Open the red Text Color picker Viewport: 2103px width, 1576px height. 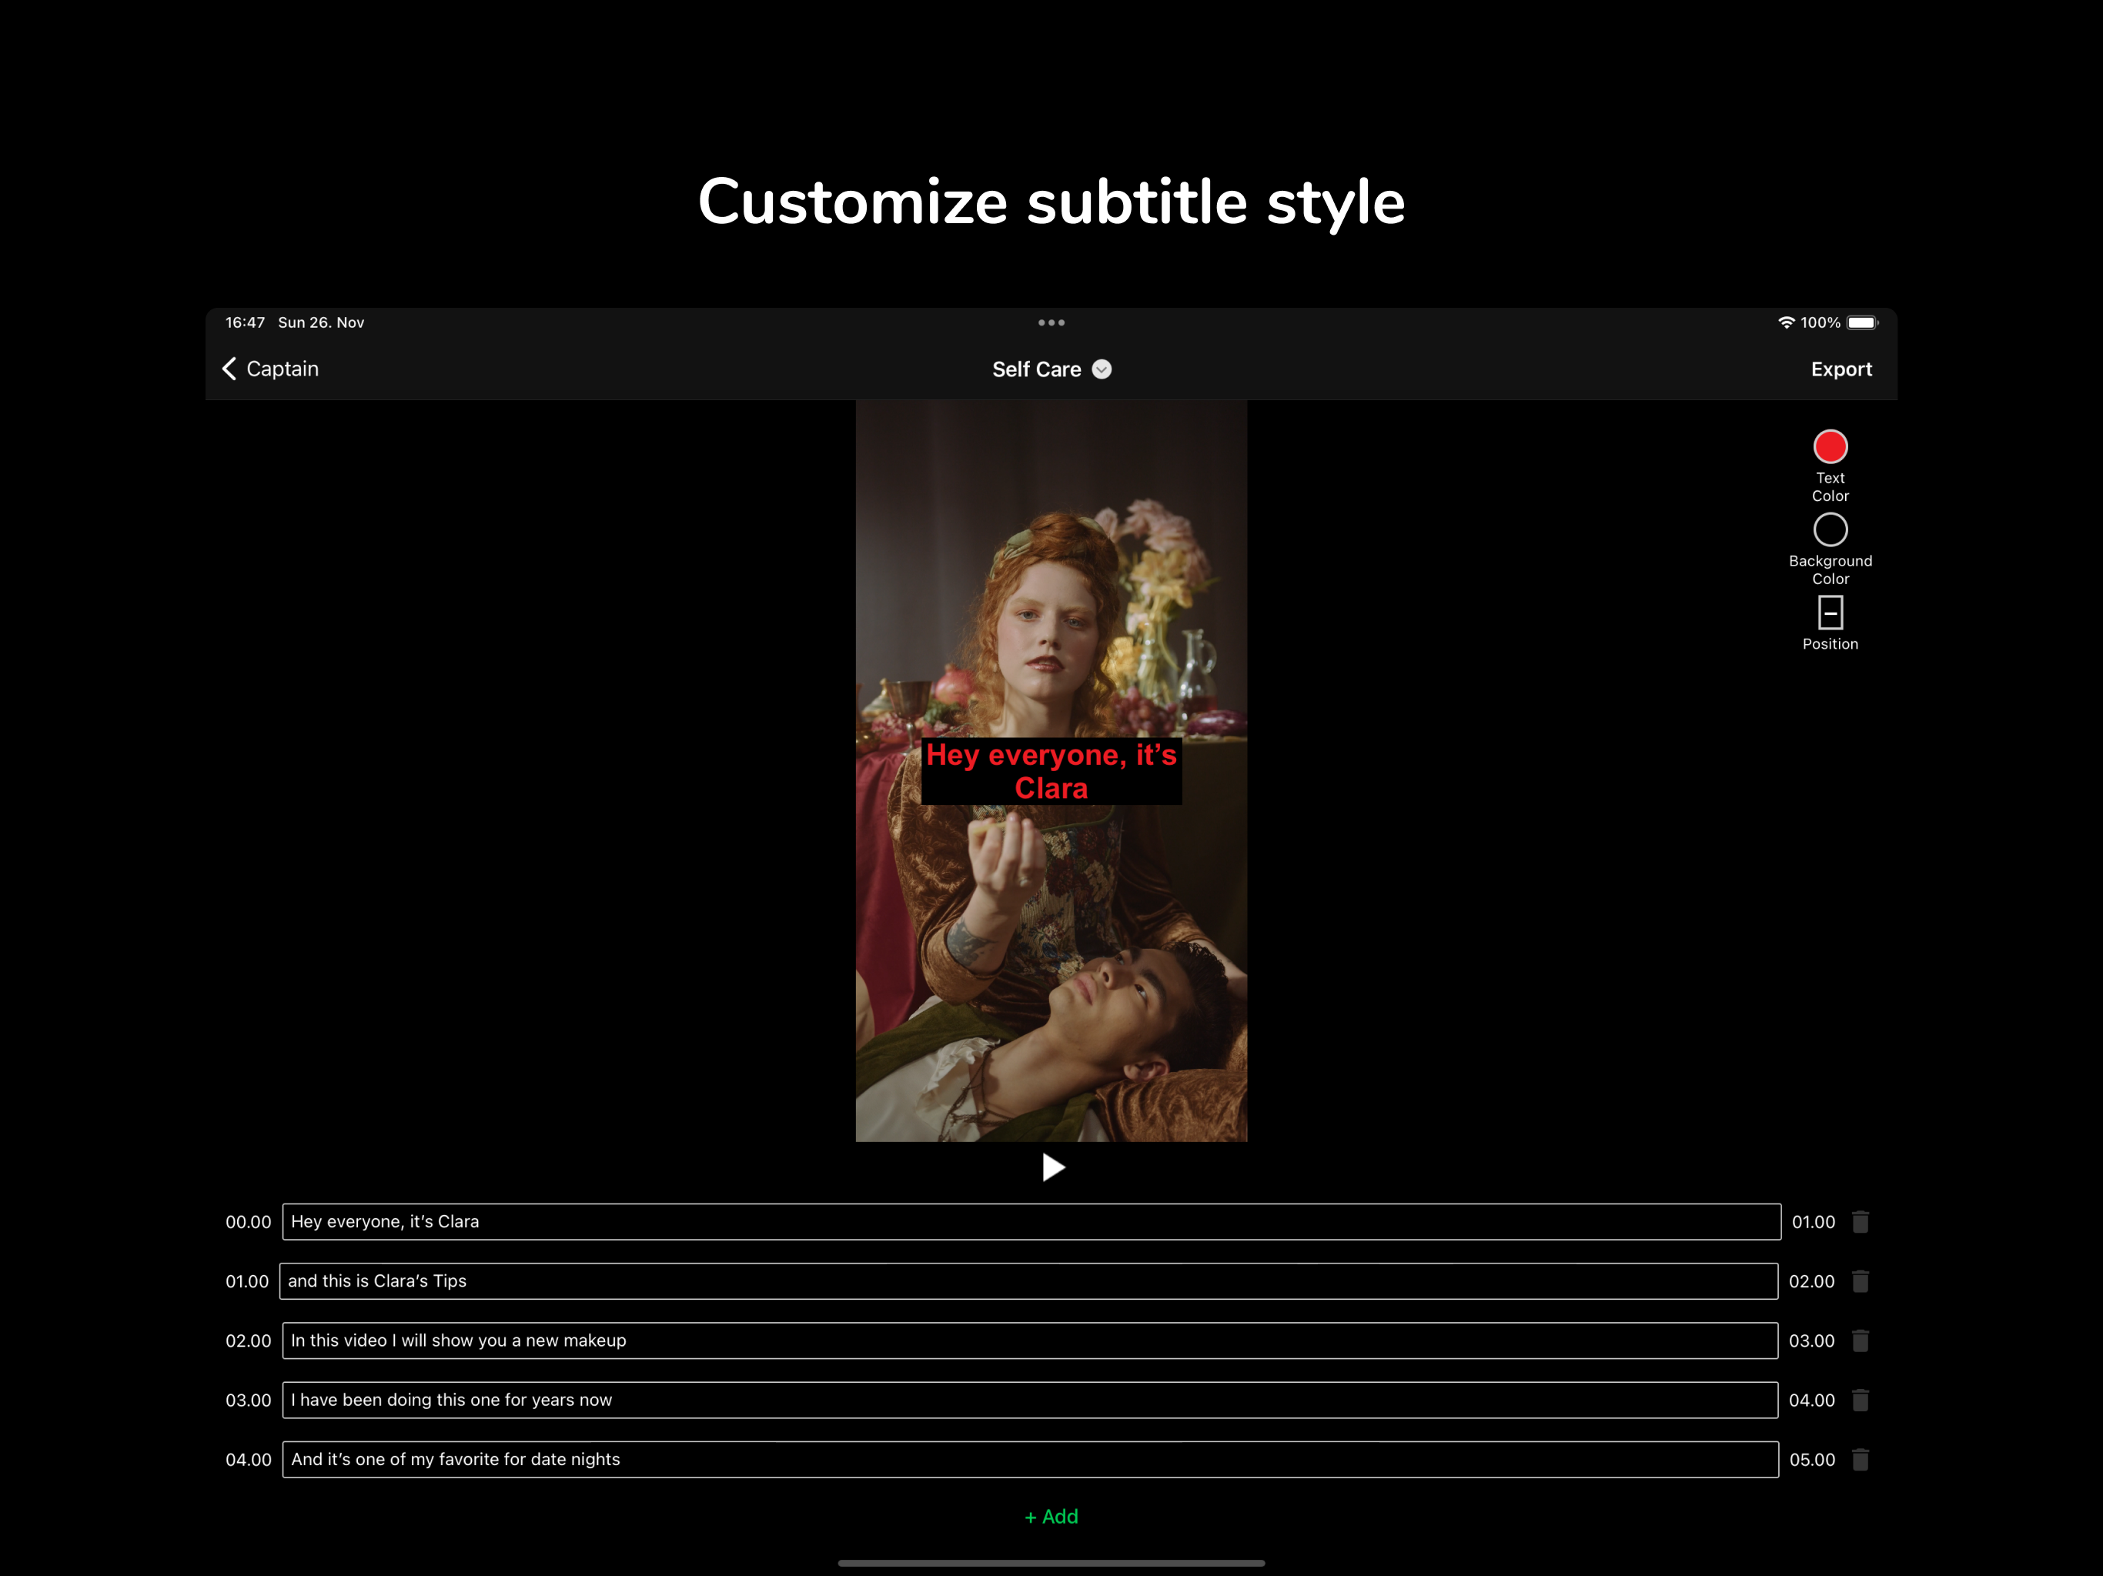[1829, 447]
